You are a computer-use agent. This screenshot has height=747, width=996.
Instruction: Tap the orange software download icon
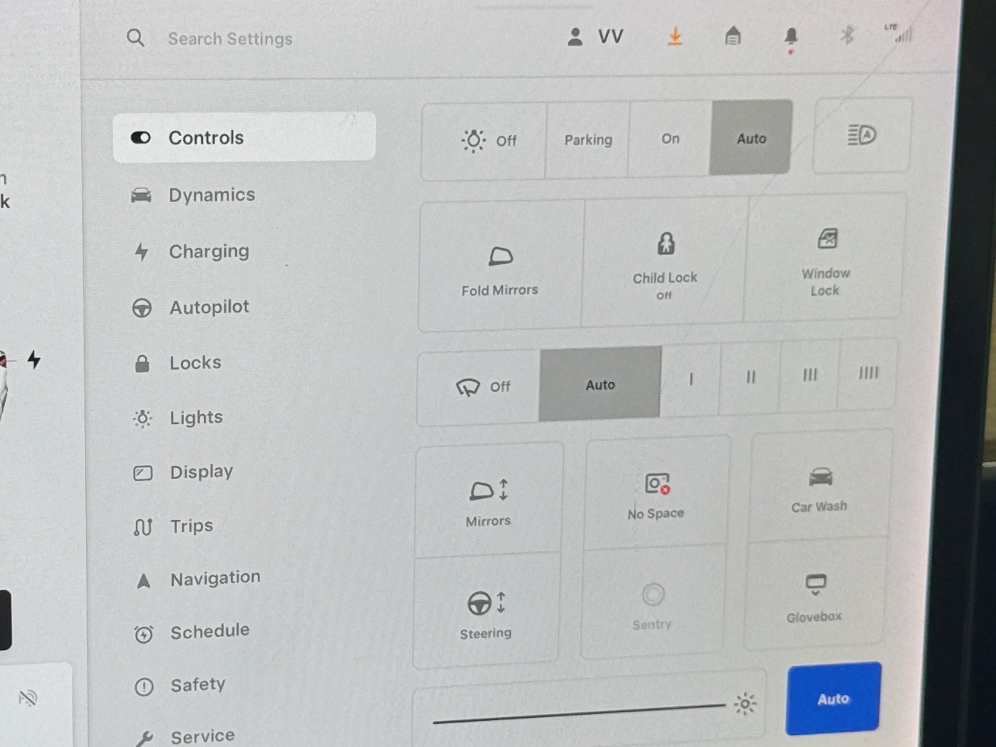674,36
